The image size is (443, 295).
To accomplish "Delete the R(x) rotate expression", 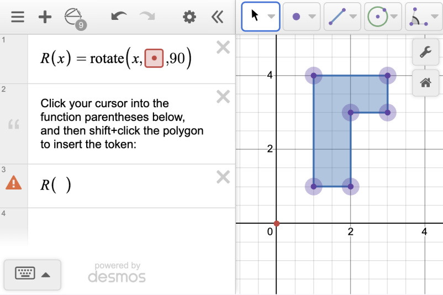I will coord(223,48).
